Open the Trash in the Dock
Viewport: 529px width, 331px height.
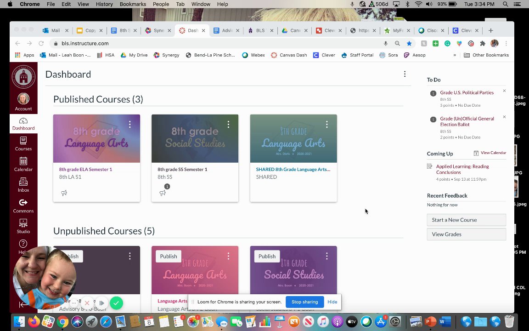(x=509, y=321)
